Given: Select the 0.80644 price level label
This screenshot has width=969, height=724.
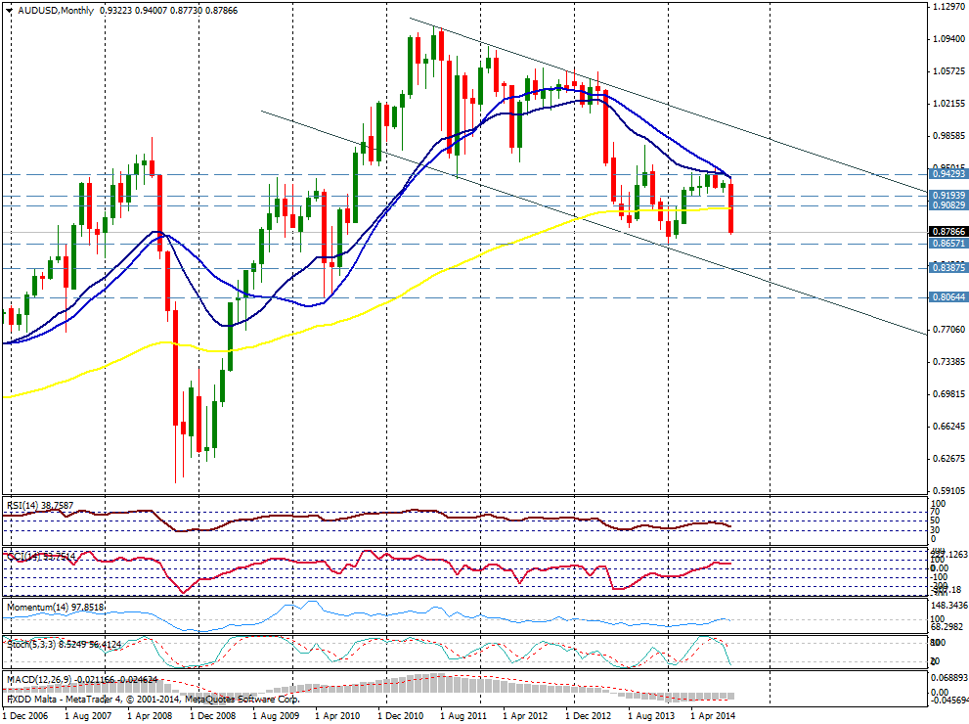Looking at the screenshot, I should point(946,297).
